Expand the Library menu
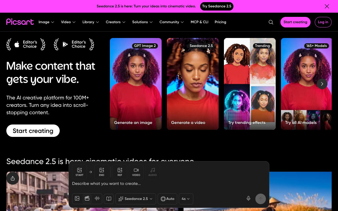The image size is (338, 211). 91,22
